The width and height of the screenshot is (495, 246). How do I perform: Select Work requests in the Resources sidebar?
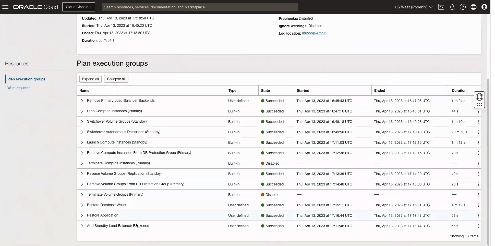point(19,88)
